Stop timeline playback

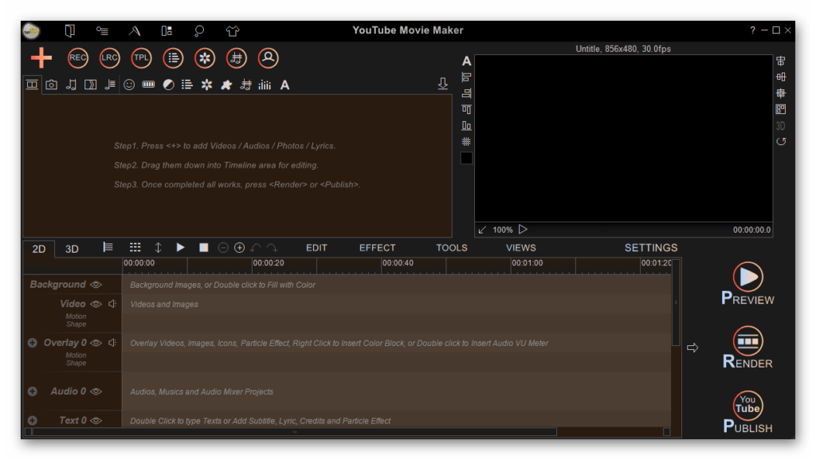(203, 248)
